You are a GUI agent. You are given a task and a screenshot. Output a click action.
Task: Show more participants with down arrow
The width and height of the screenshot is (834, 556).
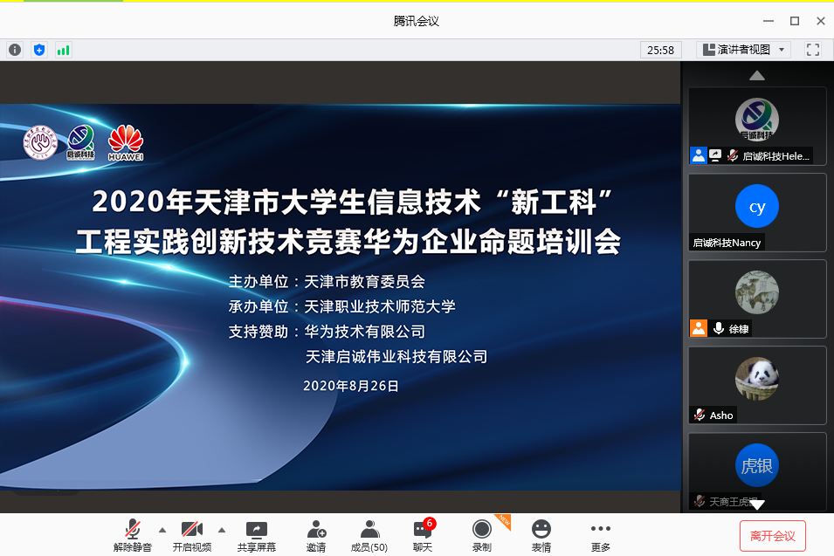pos(757,505)
